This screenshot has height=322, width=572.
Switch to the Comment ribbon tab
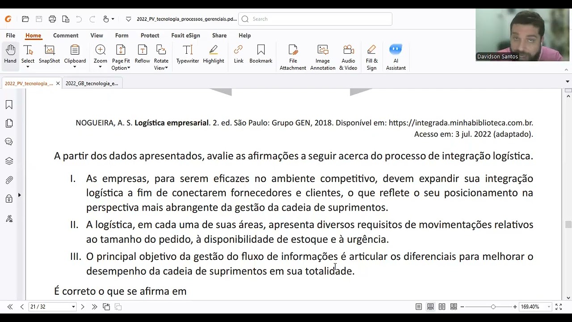click(66, 35)
